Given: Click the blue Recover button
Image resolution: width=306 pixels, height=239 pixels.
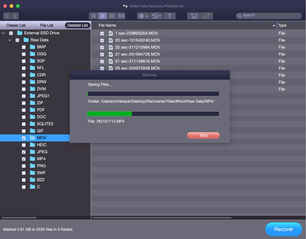Looking at the screenshot, I should click(283, 229).
